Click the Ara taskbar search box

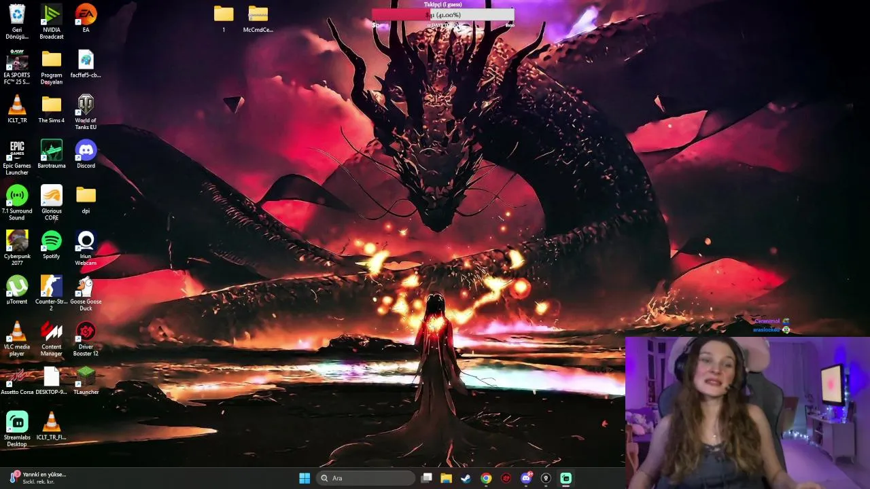click(x=366, y=478)
